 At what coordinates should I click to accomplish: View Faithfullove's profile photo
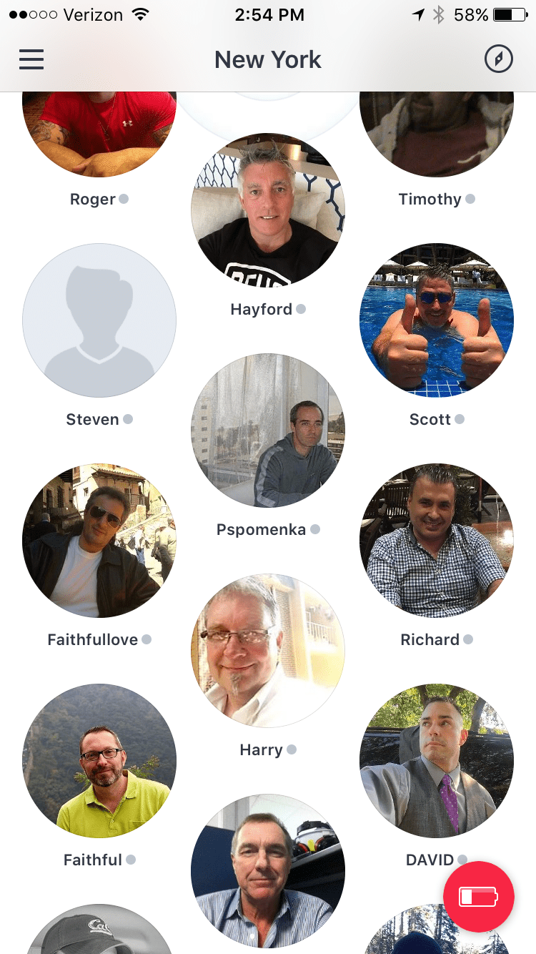99,541
